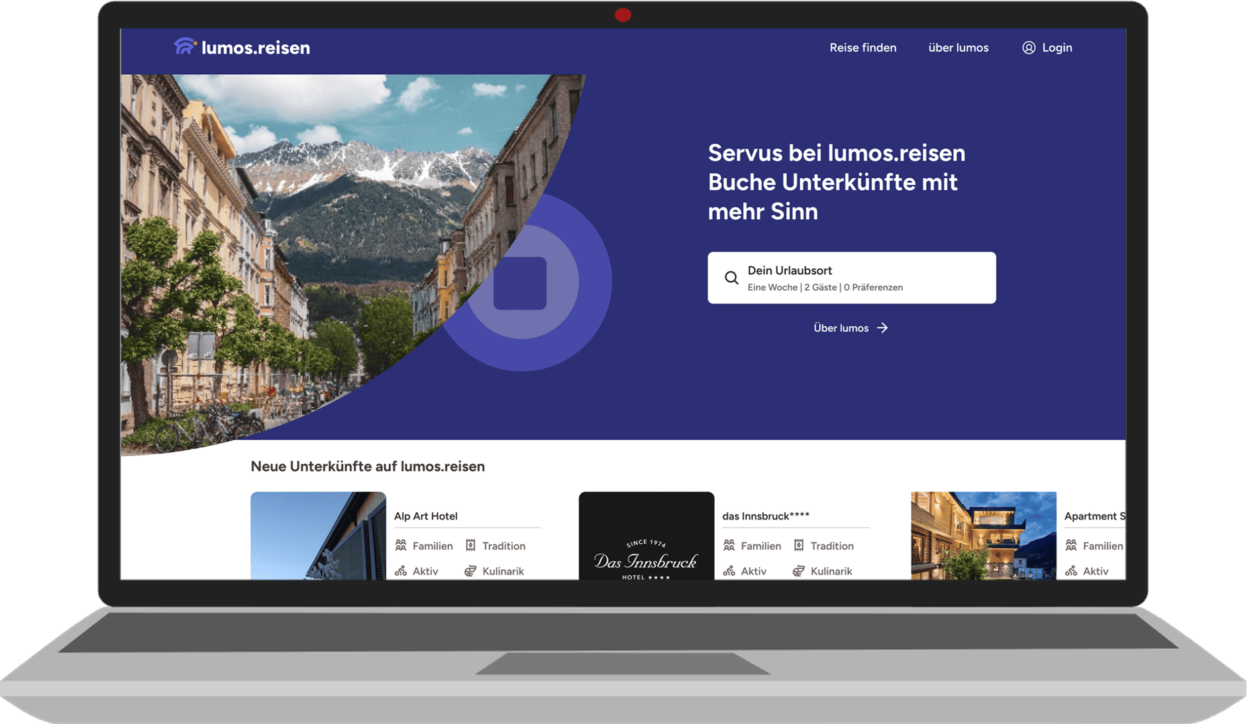Screen dimensions: 1248x724
Task: Click Aktiv bicycle icon on Alp Art Hotel card
Action: pos(401,570)
